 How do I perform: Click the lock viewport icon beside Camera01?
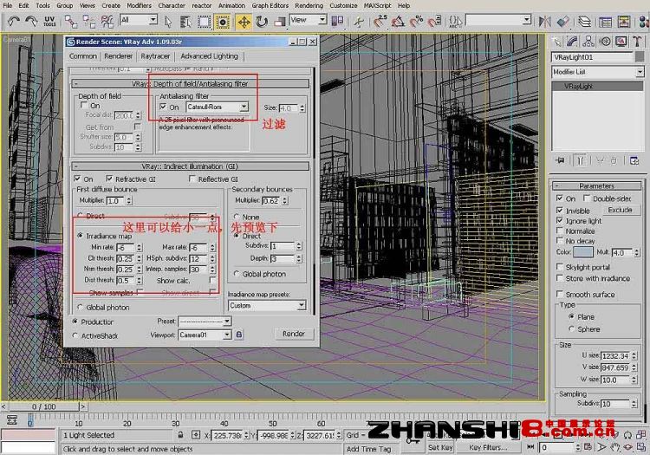pyautogui.click(x=239, y=335)
